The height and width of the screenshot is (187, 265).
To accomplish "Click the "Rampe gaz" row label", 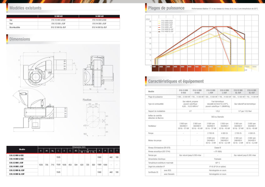I will point(152,155).
